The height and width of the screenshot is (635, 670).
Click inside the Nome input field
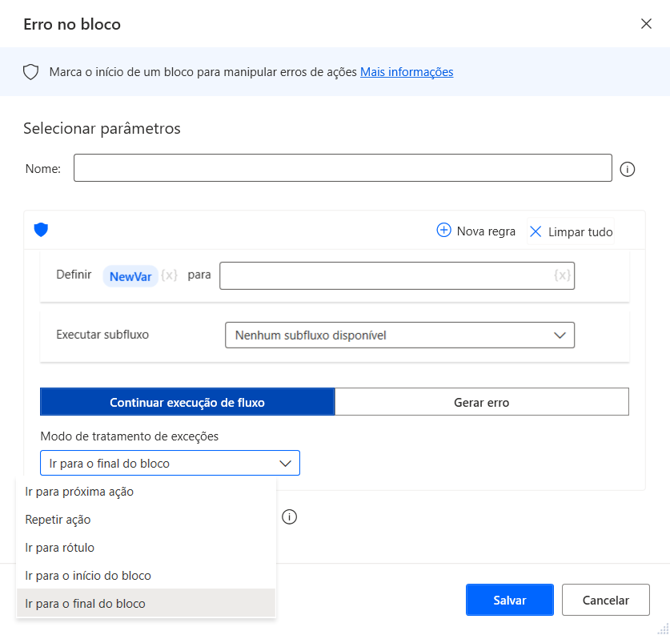point(343,168)
